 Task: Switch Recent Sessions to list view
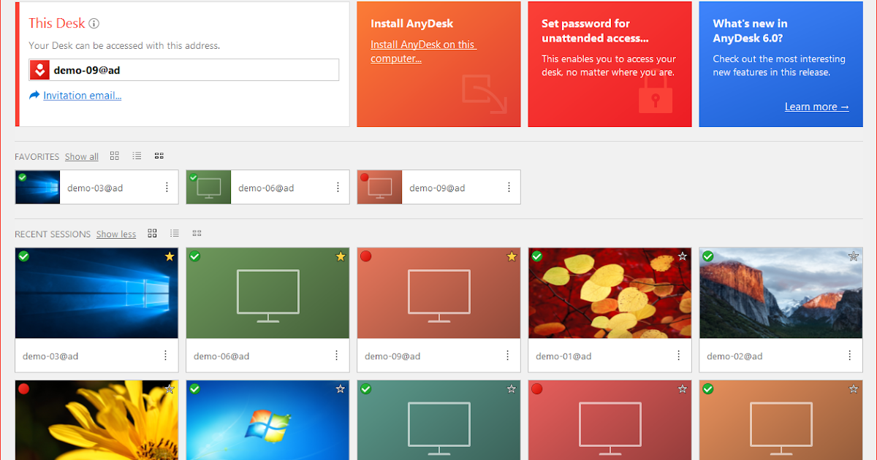tap(175, 233)
